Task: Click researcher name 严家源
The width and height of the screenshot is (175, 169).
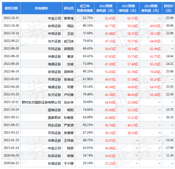Action: coord(69,125)
